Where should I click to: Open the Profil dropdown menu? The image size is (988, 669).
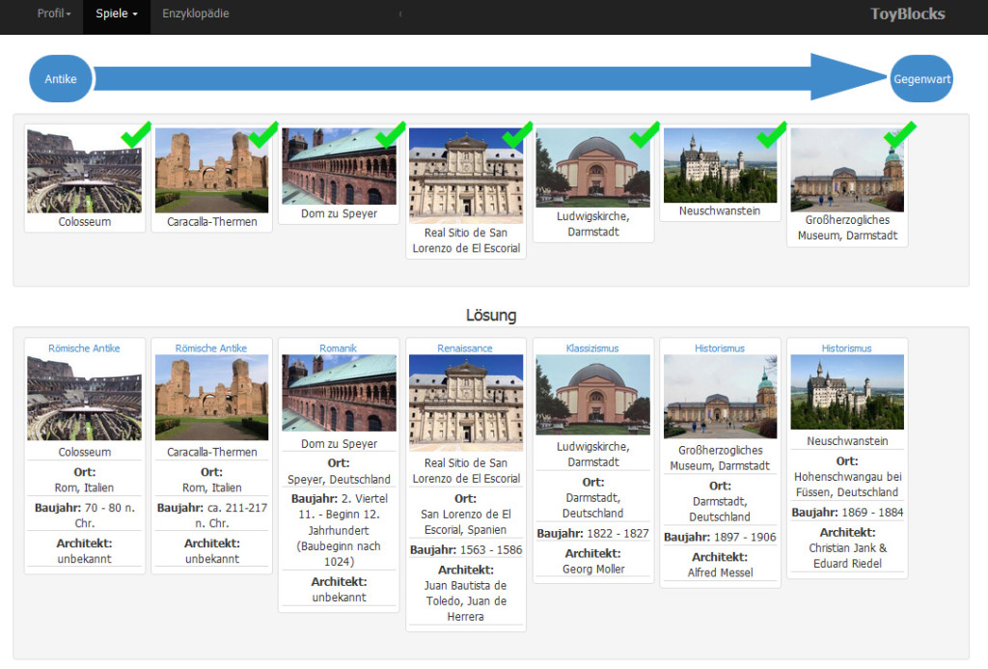[53, 14]
